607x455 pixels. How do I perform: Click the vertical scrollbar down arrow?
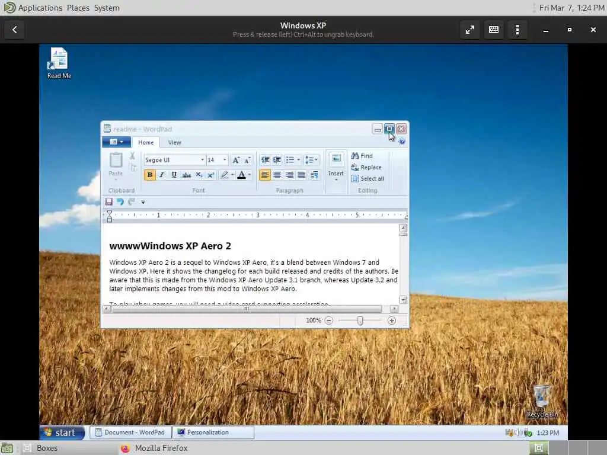coord(403,300)
